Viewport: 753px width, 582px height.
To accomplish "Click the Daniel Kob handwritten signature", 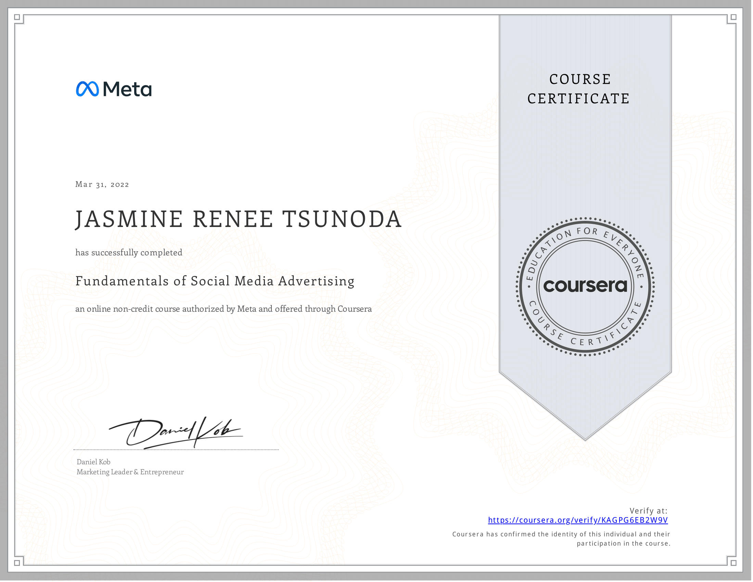I will 176,432.
